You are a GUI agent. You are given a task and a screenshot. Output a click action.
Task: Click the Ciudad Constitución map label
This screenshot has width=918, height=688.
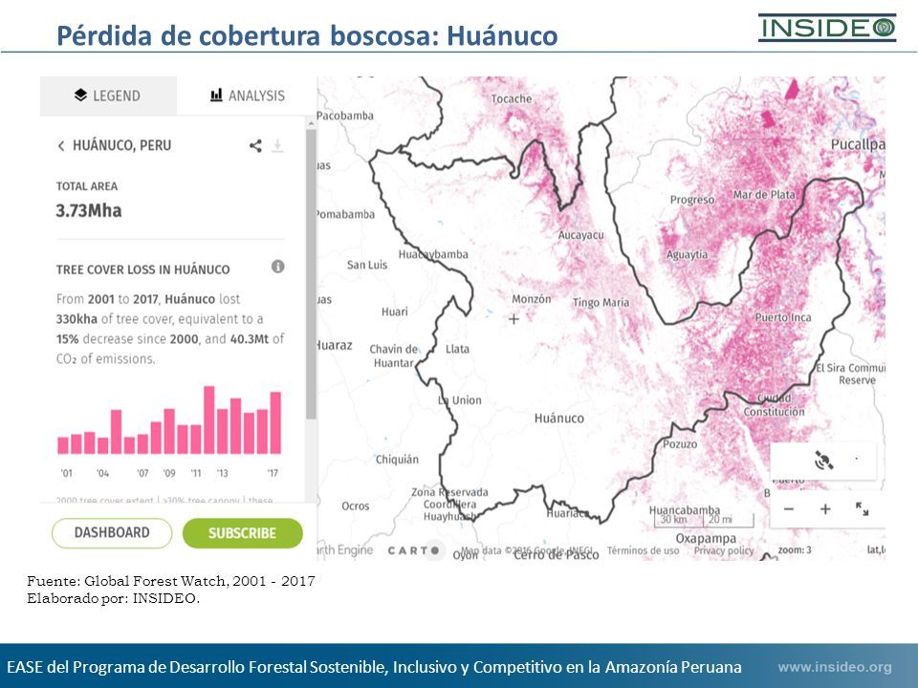pos(774,405)
